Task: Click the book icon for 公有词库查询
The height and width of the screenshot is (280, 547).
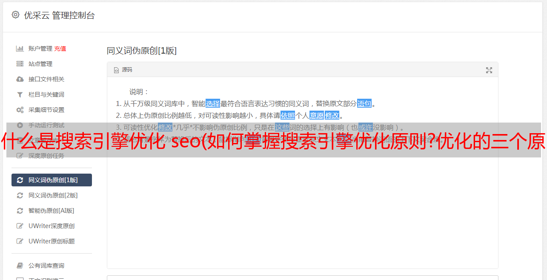Action: point(20,266)
